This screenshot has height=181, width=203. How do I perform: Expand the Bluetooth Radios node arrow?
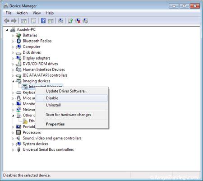13,41
